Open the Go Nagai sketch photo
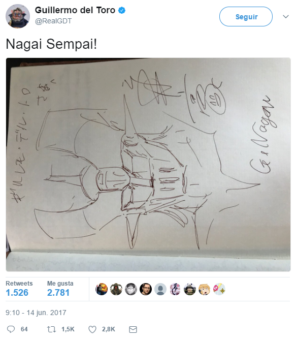Screen dimensions: 297x342 tap(148, 165)
